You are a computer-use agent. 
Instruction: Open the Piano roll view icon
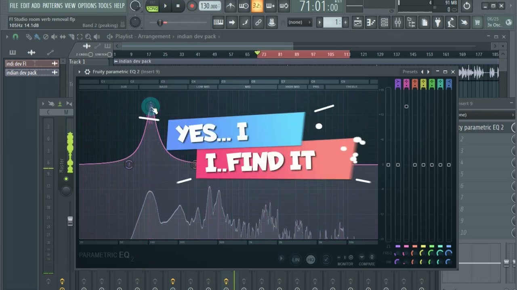371,23
